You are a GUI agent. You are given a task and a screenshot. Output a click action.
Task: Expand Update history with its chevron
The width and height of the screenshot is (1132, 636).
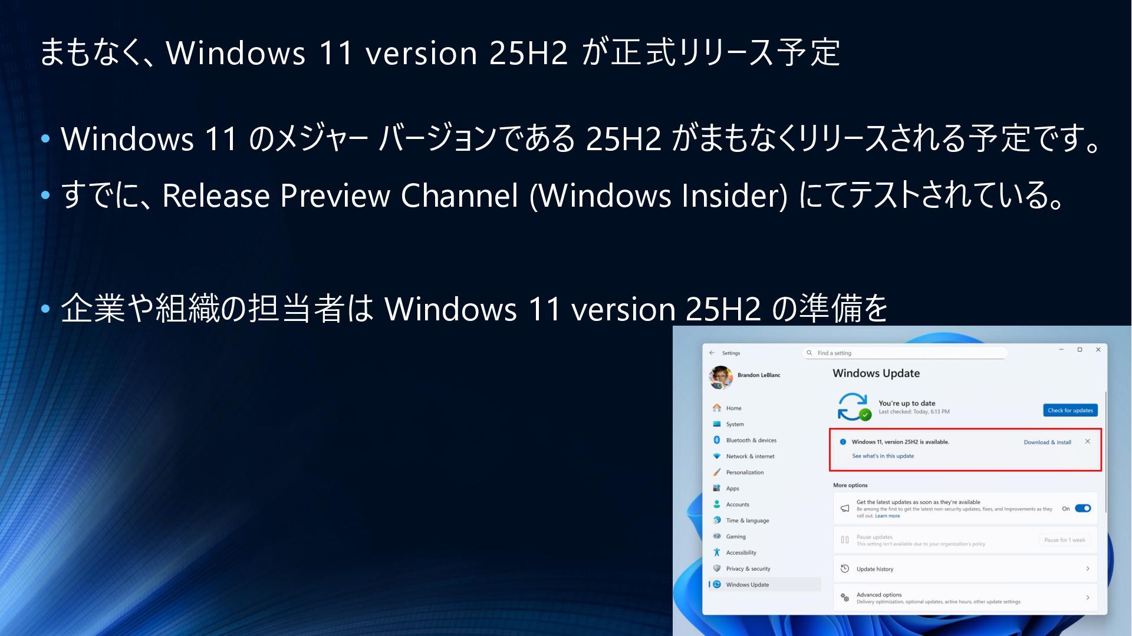[x=1088, y=569]
